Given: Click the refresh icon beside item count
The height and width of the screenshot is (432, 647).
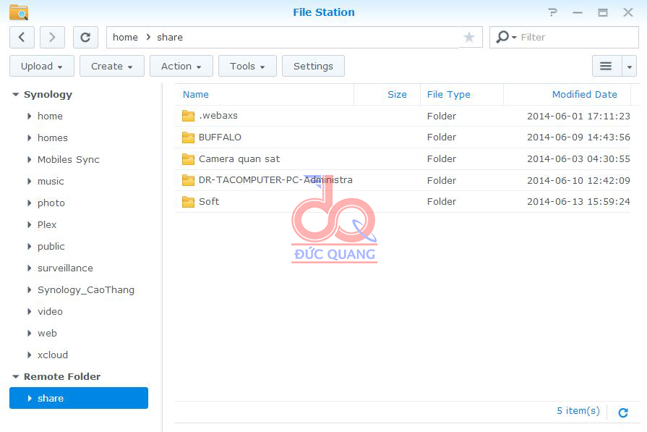Looking at the screenshot, I should [622, 412].
